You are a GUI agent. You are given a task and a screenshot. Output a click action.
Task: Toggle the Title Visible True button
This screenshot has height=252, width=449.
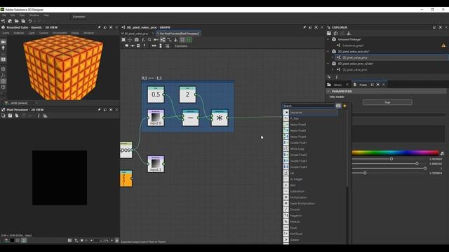tap(387, 102)
